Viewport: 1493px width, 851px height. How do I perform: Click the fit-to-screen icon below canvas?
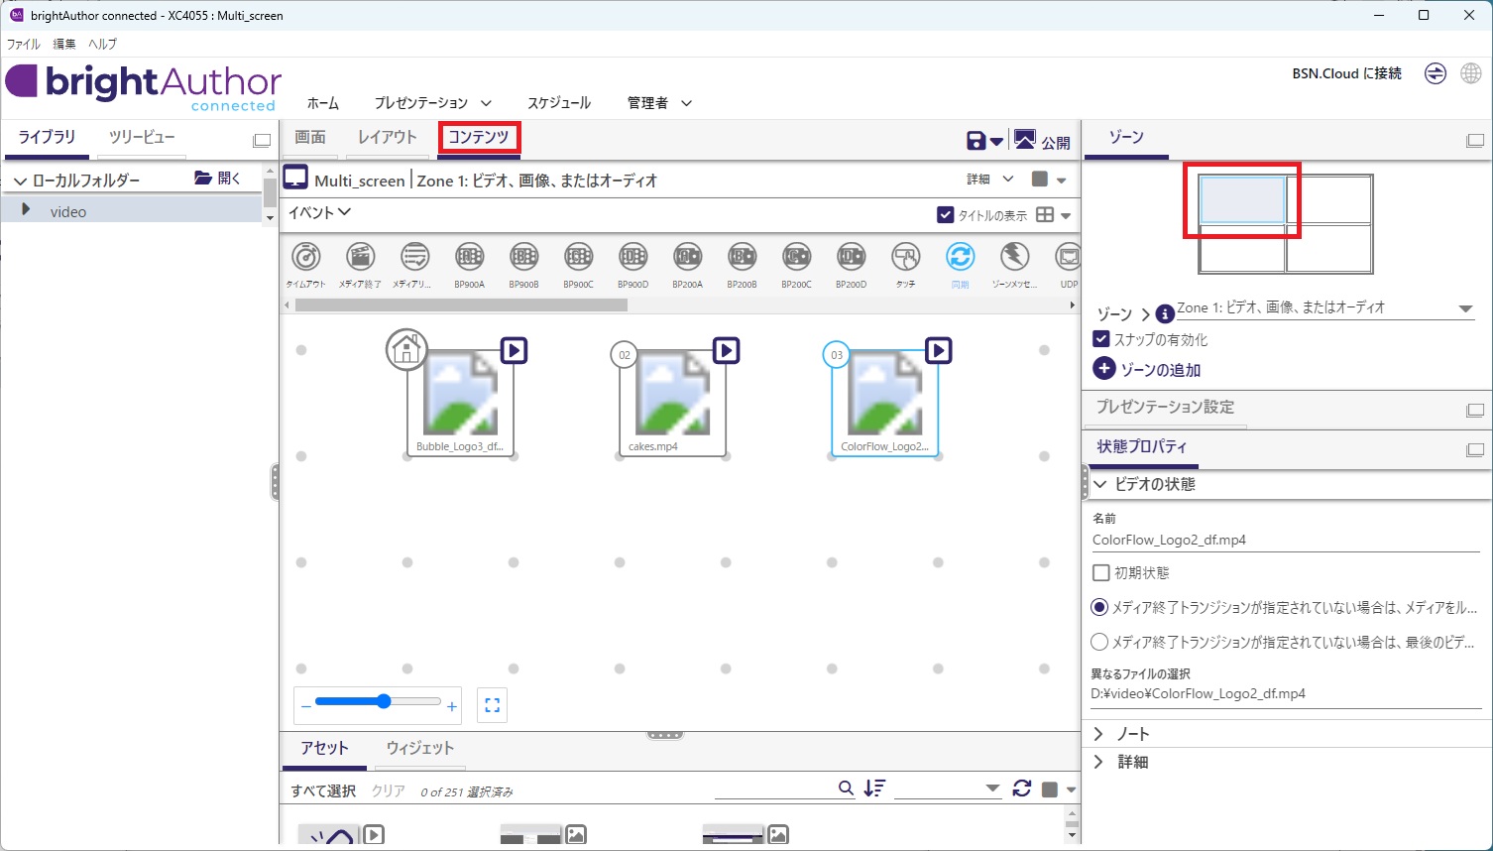point(492,705)
